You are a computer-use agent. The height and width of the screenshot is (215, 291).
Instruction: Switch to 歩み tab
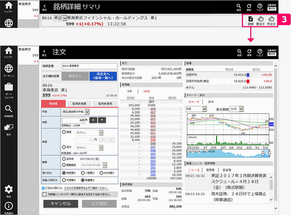pos(211,102)
